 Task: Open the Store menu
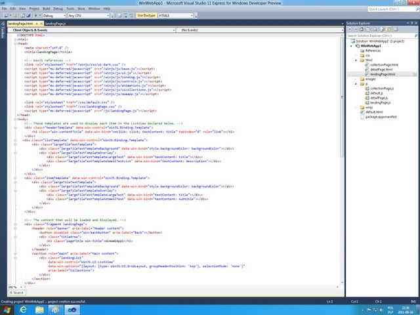[81, 9]
